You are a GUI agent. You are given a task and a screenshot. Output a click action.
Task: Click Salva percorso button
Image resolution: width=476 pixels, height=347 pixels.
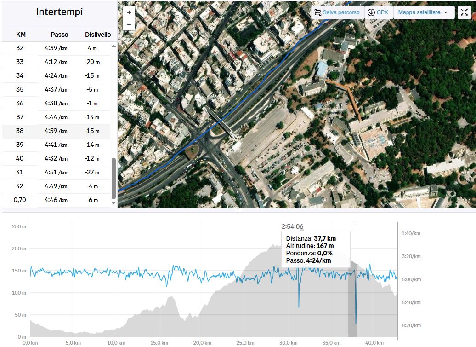coord(337,12)
